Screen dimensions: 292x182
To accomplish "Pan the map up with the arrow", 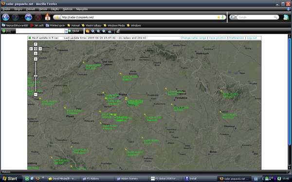I will 36,44.
